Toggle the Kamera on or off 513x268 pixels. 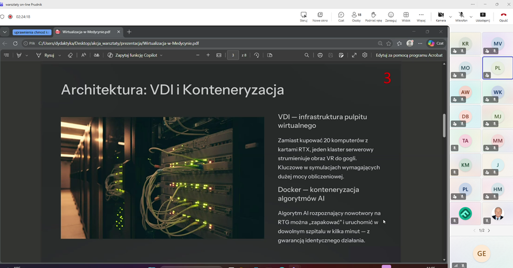440,15
